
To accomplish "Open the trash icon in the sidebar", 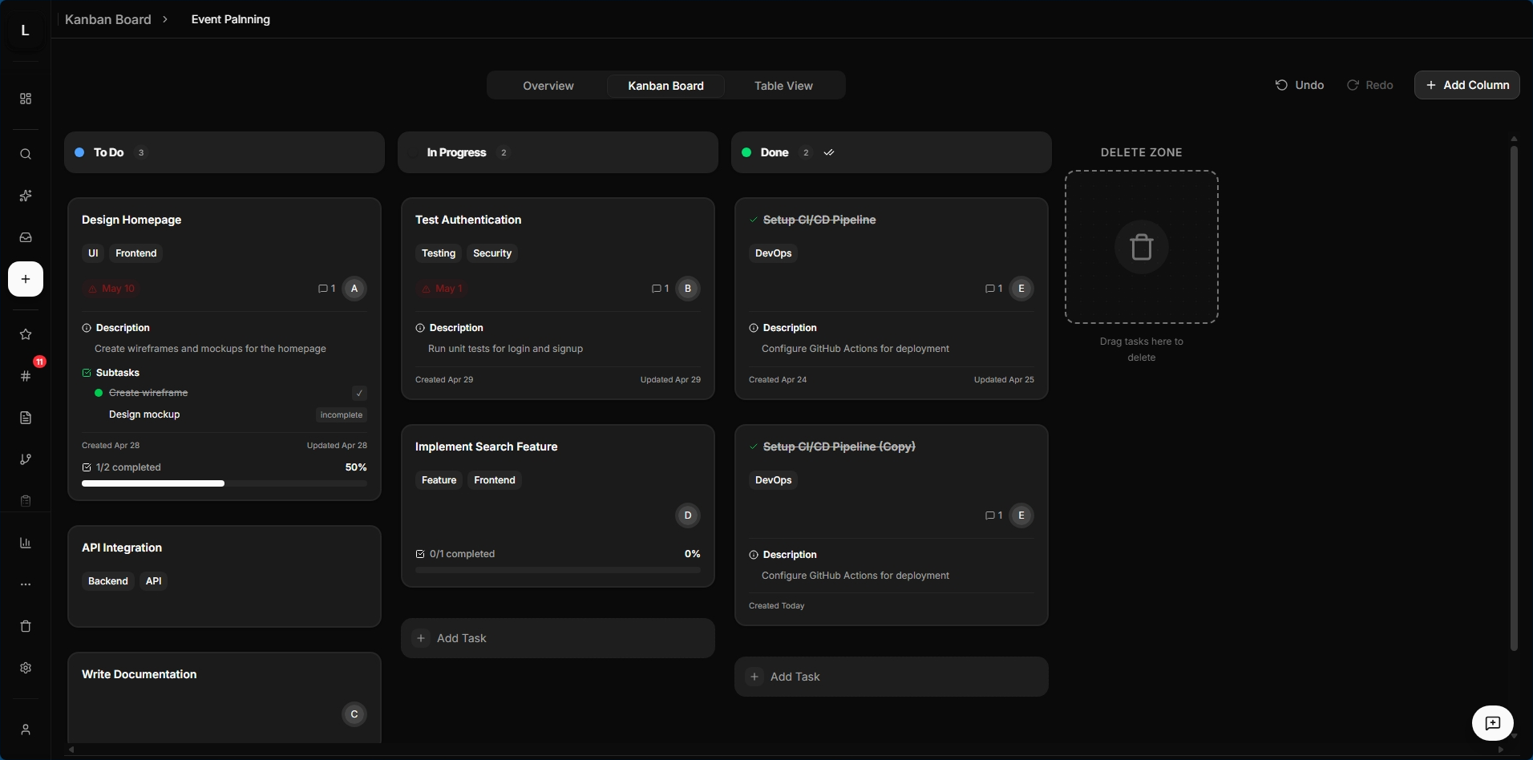I will pyautogui.click(x=25, y=626).
